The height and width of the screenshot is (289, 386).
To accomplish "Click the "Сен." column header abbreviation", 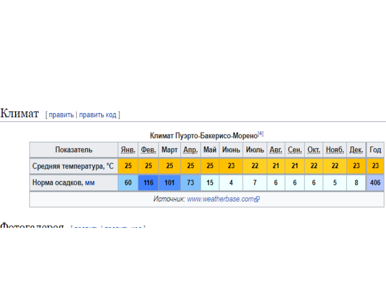I will [295, 150].
